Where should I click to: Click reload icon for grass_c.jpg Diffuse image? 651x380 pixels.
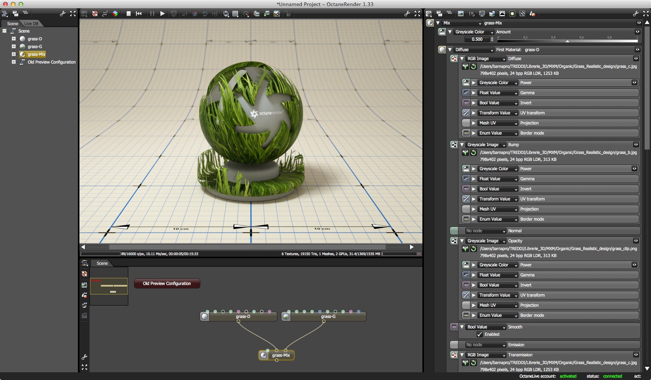474,66
